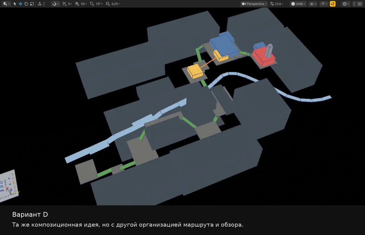Image resolution: width=365 pixels, height=235 pixels.
Task: Open the Unlit view mode menu
Action: click(298, 4)
